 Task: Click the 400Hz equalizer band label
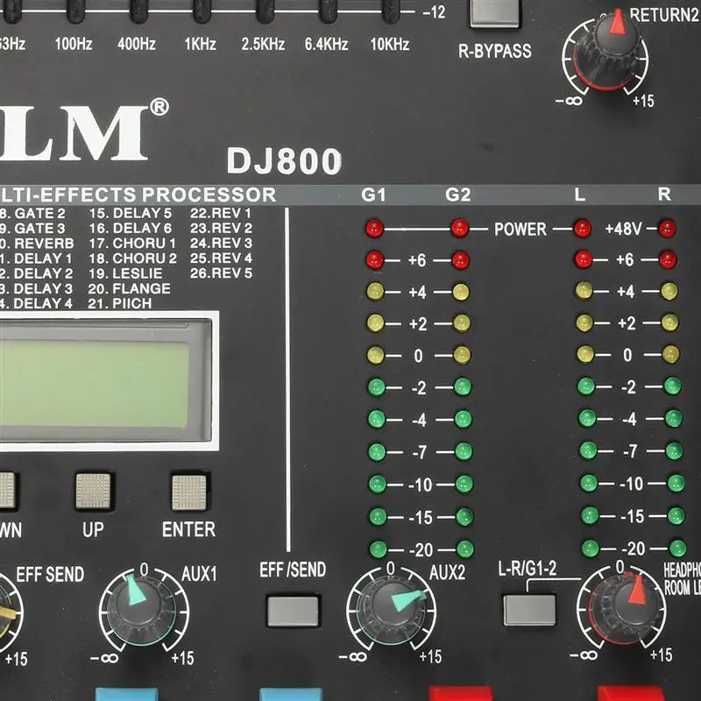[137, 45]
